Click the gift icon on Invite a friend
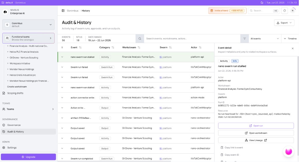299x162 pixels. click(x=212, y=11)
